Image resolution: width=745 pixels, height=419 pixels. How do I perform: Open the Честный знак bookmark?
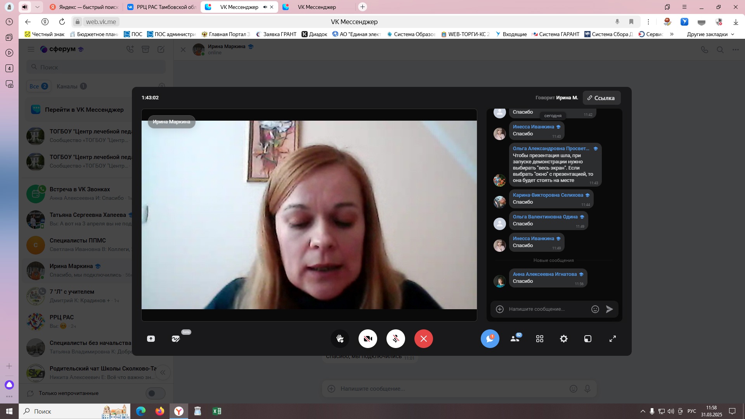(45, 34)
